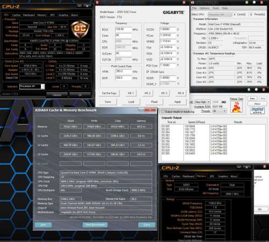The image size is (269, 242).
Task: Close the AIDA64 Cache & Memory Benchmark window
Action: point(150,109)
